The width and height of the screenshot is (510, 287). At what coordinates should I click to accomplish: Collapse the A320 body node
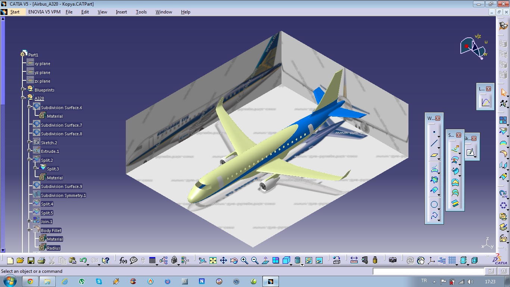click(23, 98)
